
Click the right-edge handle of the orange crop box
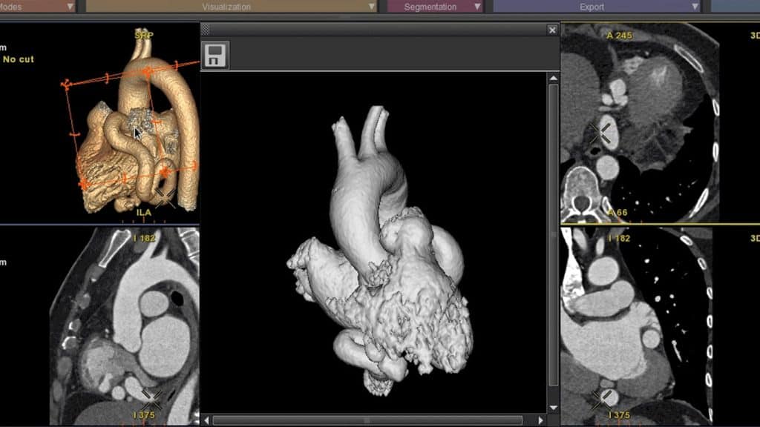[x=193, y=165]
